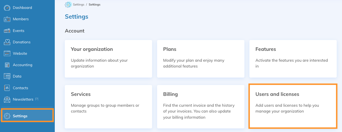Click the Newsletters envelope icon
Image resolution: width=342 pixels, height=132 pixels.
click(x=7, y=99)
